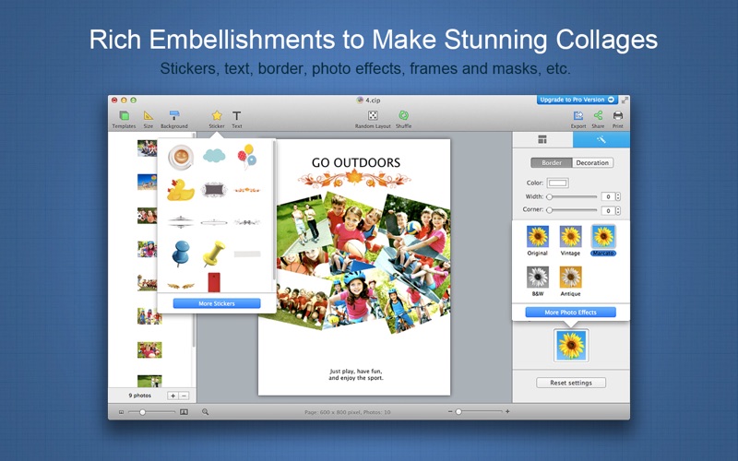Add a photo with plus button
Screen dimensions: 738x461
173,396
